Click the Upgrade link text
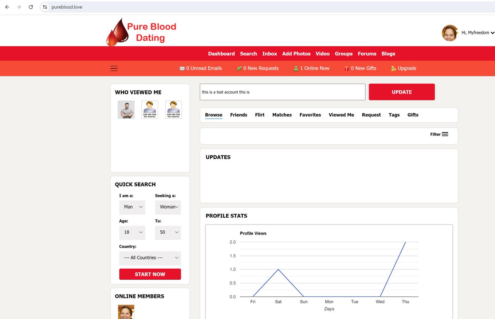 point(407,68)
